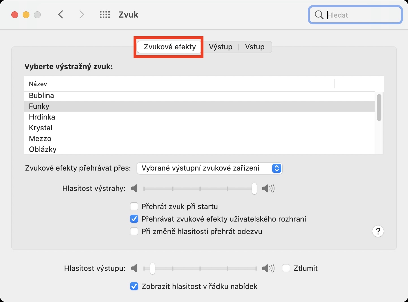Click low volume speaker icon for alert volume
Image resolution: width=408 pixels, height=302 pixels.
pyautogui.click(x=134, y=188)
